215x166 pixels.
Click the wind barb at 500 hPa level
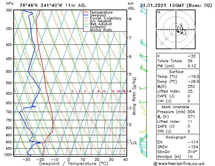144,68
